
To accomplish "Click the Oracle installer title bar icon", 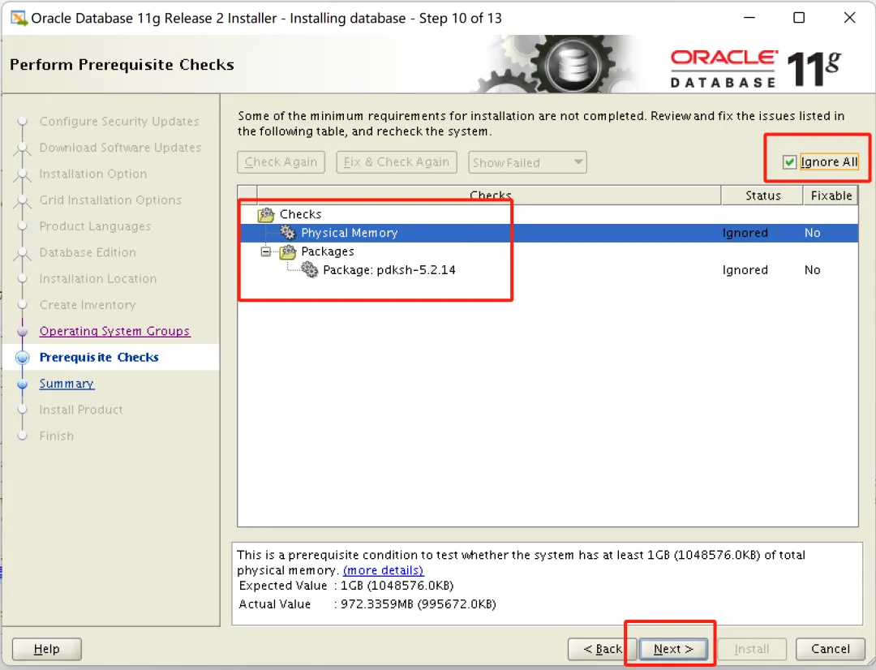I will 19,18.
